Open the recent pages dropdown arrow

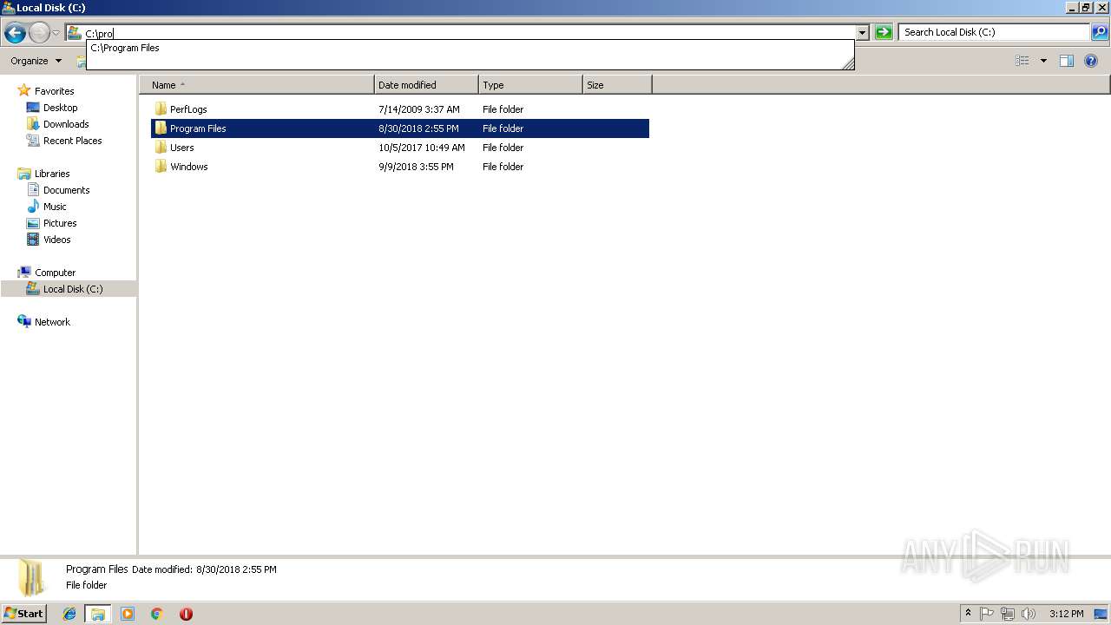click(x=56, y=33)
